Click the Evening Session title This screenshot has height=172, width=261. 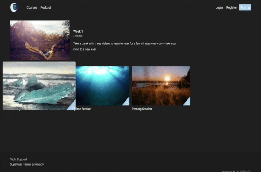point(142,109)
